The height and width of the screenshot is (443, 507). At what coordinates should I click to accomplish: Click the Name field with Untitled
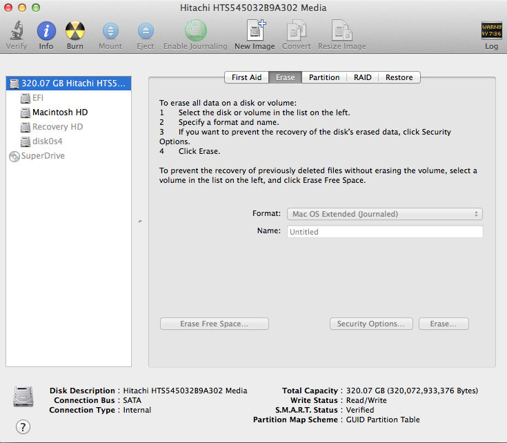tap(385, 232)
